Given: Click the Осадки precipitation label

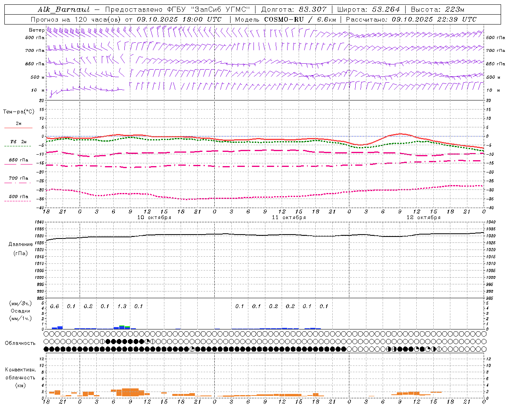Looking at the screenshot, I should point(20,311).
